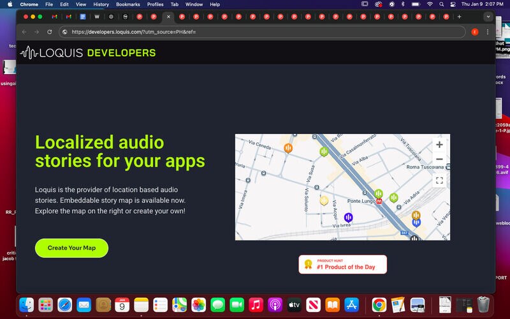This screenshot has width=510, height=319.
Task: Open the Help menu
Action: [215, 4]
